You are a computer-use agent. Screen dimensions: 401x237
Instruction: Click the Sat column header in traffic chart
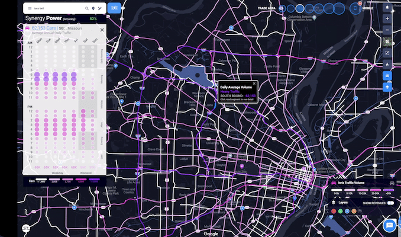tap(85, 40)
